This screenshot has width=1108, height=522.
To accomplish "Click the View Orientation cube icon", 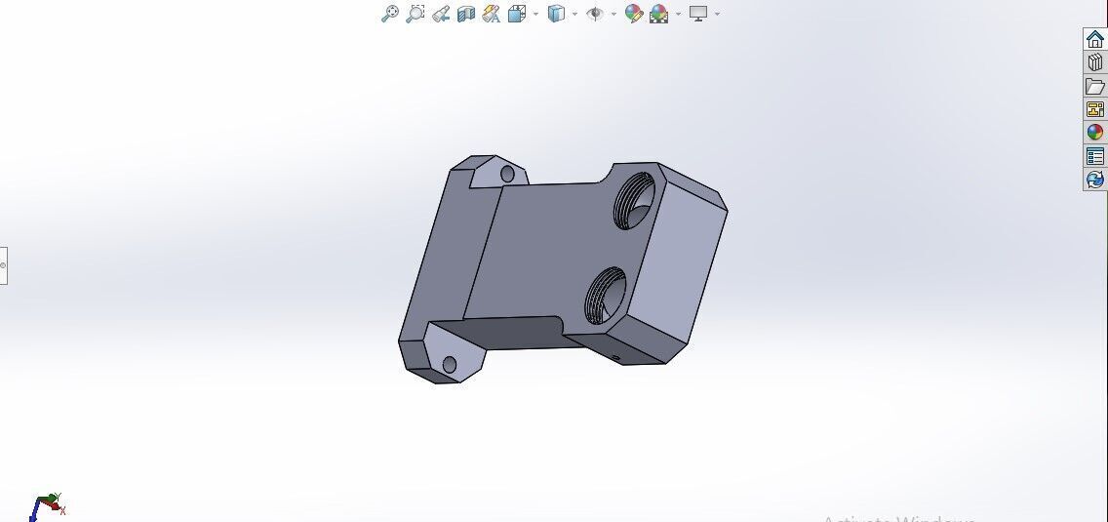I will click(517, 14).
